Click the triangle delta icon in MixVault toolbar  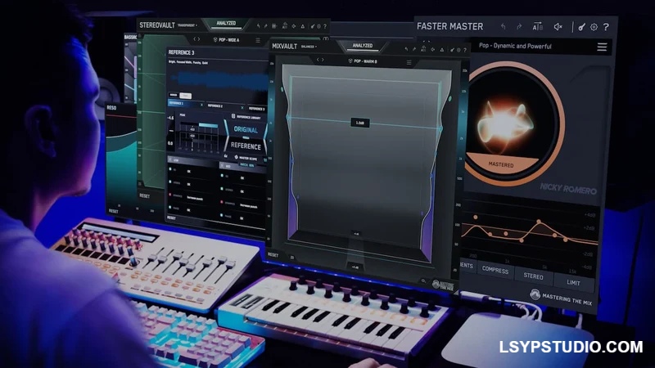click(x=441, y=50)
